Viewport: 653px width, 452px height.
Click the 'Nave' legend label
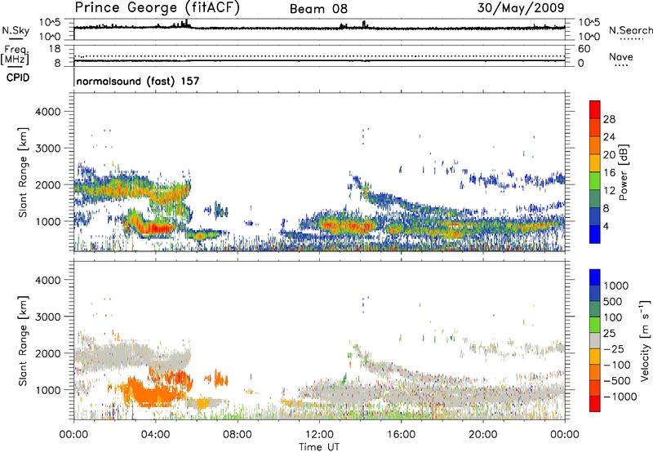pos(621,56)
